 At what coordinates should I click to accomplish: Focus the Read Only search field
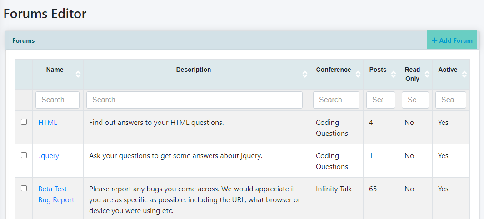point(415,100)
